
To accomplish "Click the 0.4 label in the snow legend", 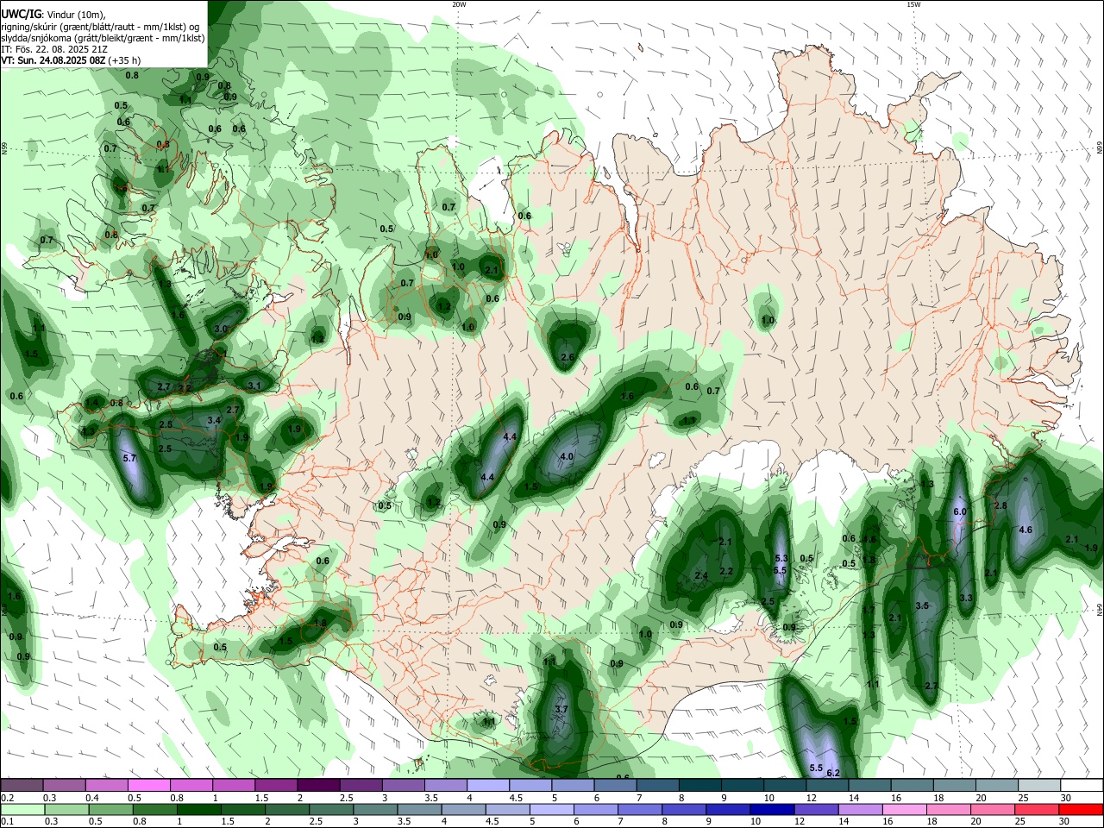I will click(x=92, y=798).
